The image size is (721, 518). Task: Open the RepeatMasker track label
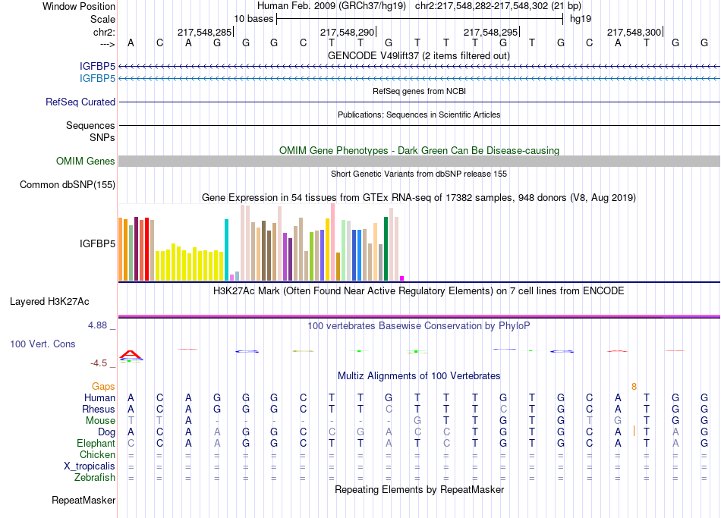click(x=83, y=500)
